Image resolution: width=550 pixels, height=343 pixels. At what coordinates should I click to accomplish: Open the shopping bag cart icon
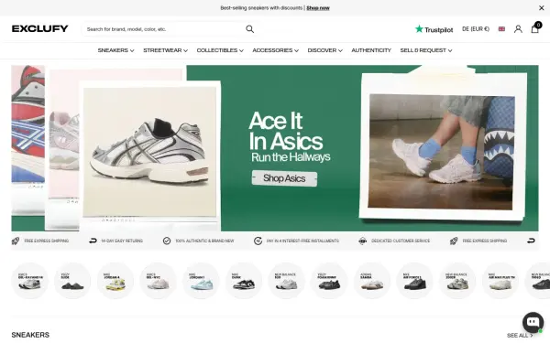(535, 28)
